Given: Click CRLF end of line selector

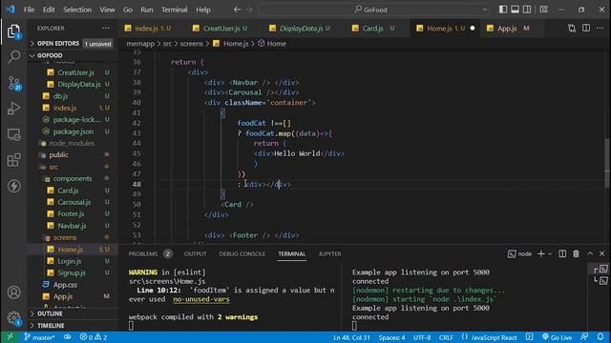Looking at the screenshot, I should (x=446, y=337).
